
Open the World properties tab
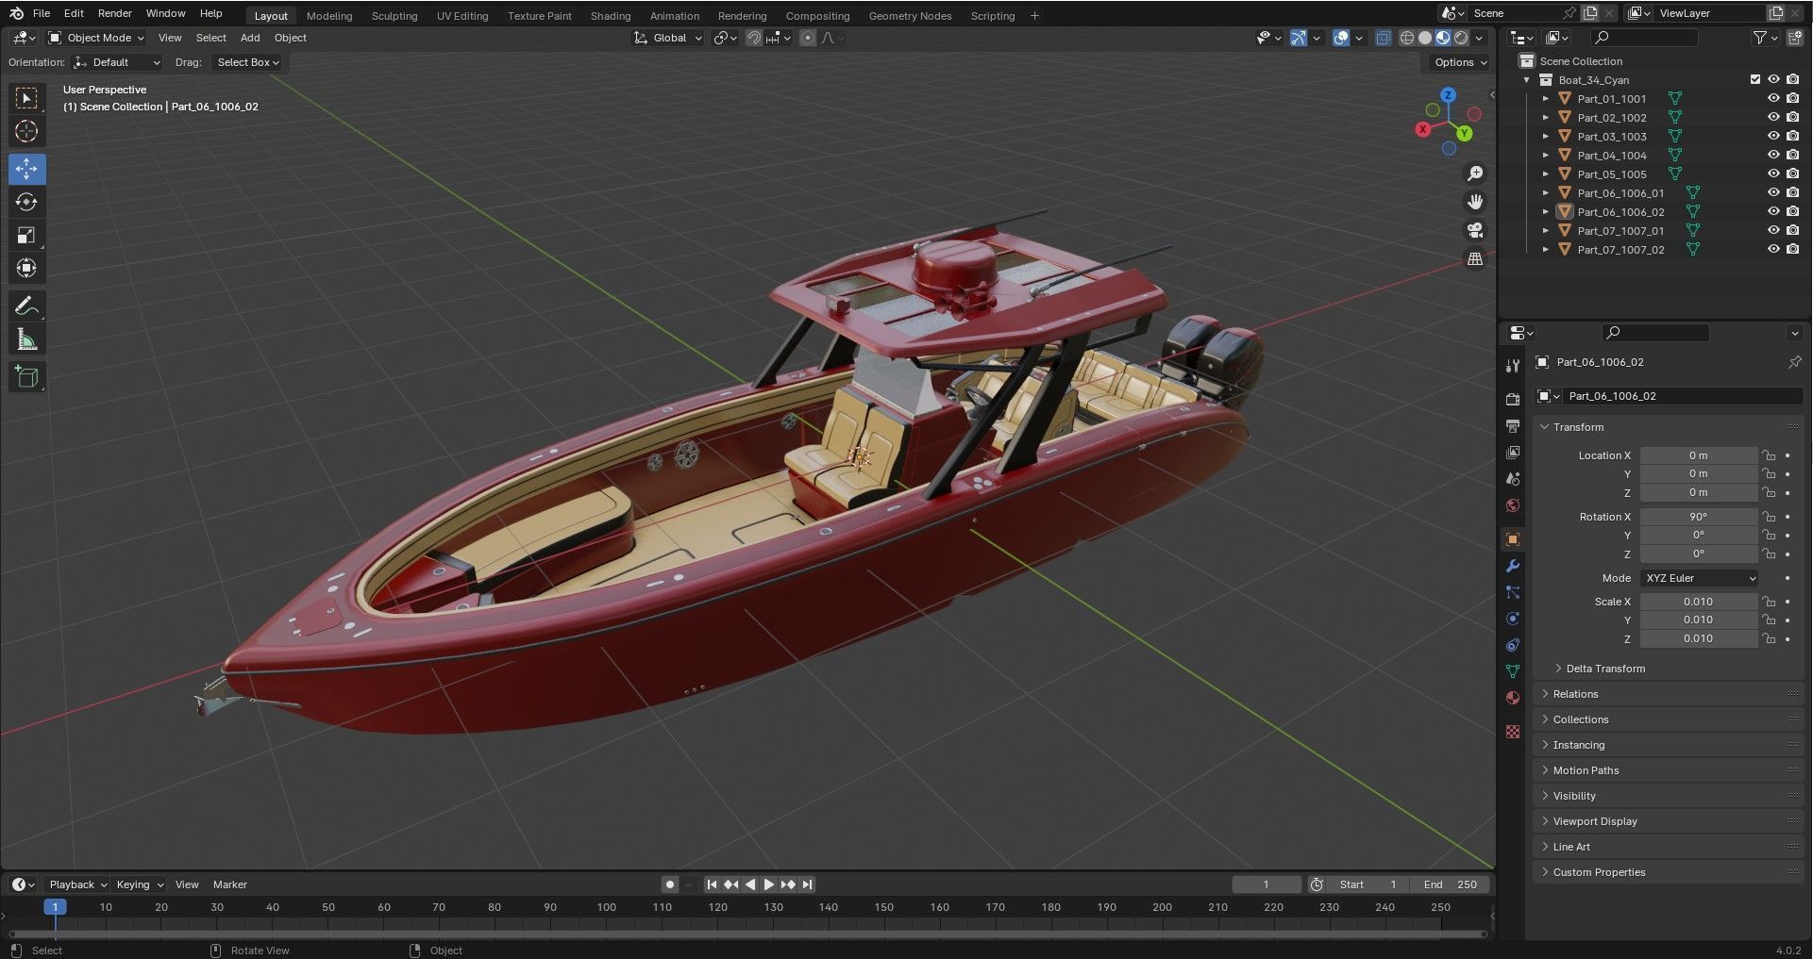(x=1513, y=505)
